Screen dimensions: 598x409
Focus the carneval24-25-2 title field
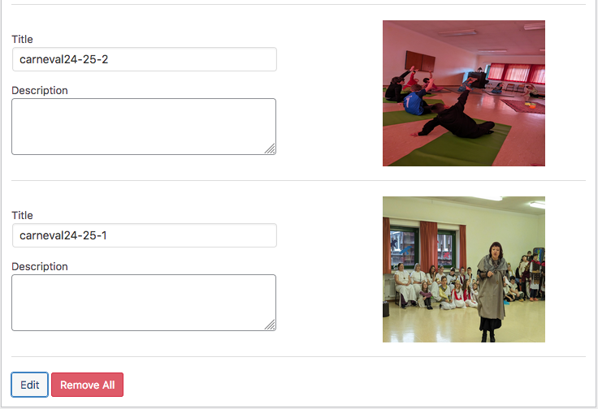(144, 59)
